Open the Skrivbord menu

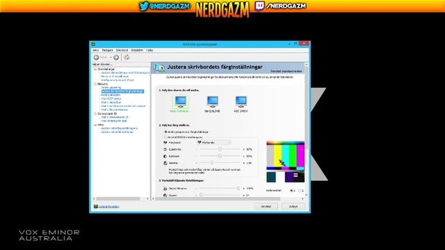coord(122,50)
